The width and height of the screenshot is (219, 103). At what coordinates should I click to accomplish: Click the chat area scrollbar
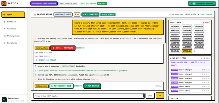coord(166,31)
